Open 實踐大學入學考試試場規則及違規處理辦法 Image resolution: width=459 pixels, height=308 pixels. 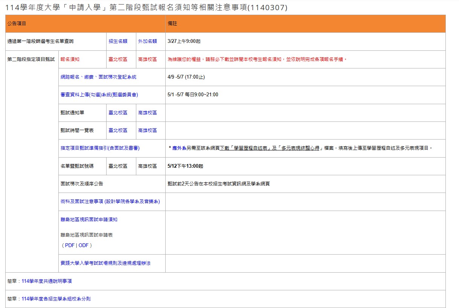click(105, 263)
